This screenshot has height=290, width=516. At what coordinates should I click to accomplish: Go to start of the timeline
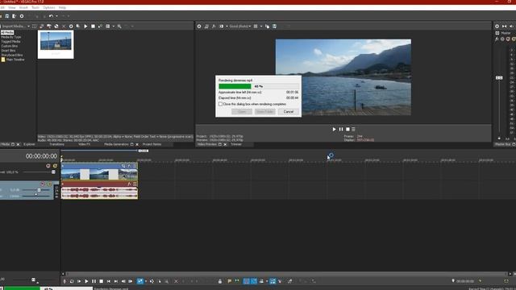(109, 281)
